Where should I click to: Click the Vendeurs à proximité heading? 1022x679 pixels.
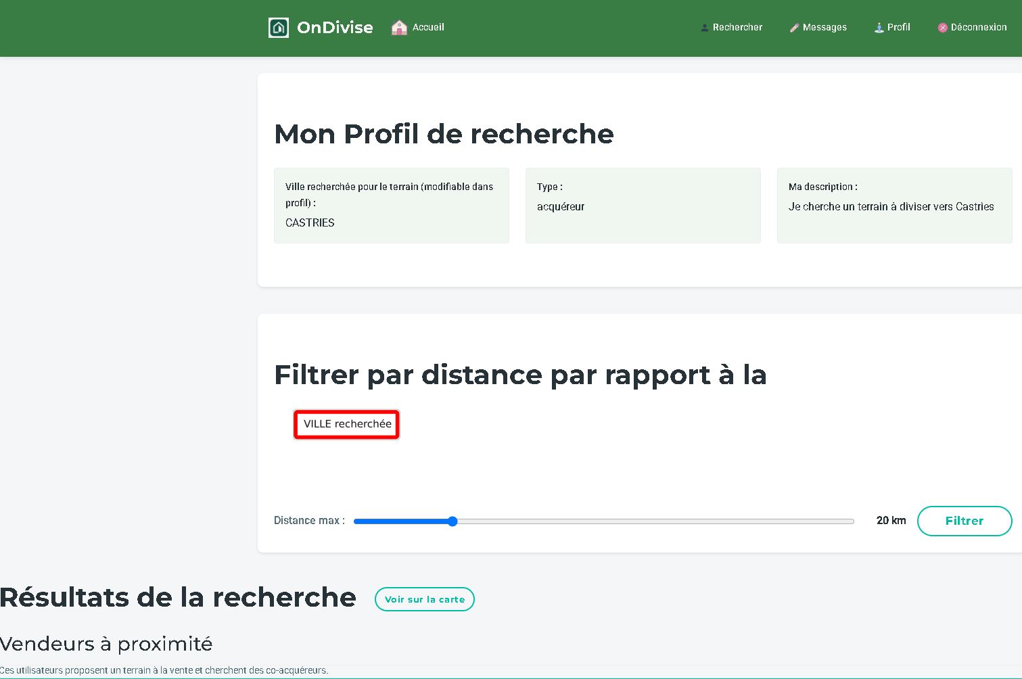click(106, 644)
